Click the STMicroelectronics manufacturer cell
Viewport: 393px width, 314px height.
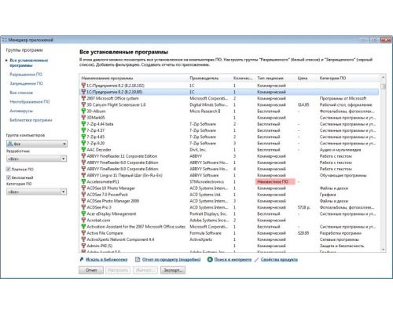[x=207, y=181]
